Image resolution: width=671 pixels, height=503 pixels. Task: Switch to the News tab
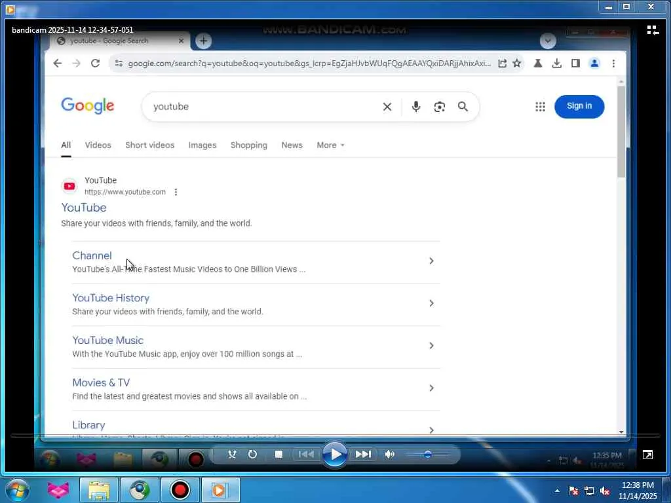[x=292, y=145]
